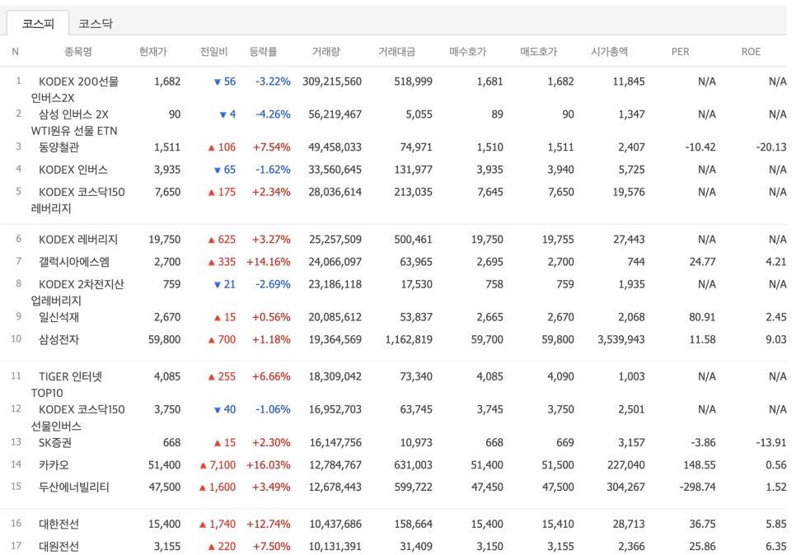Click the N column header
This screenshot has height=555, width=796.
coord(15,51)
